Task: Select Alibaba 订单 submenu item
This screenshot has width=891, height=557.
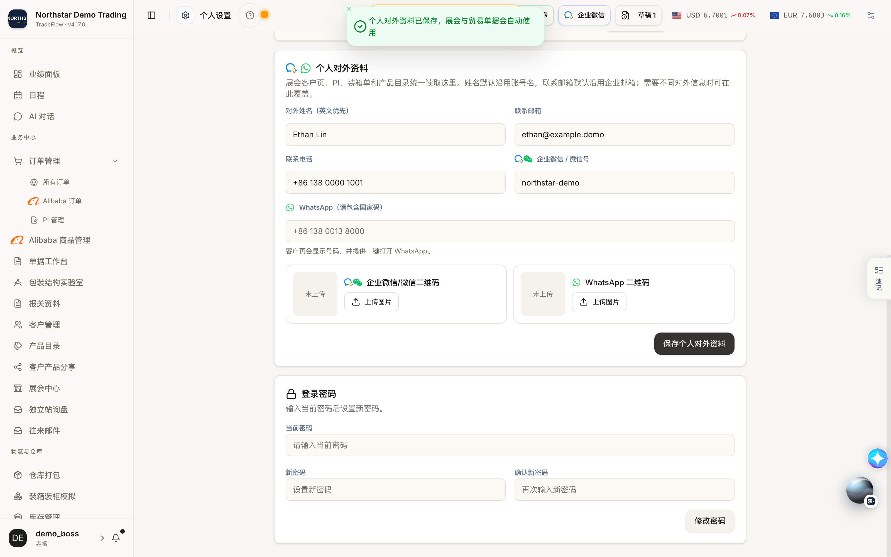Action: point(62,201)
